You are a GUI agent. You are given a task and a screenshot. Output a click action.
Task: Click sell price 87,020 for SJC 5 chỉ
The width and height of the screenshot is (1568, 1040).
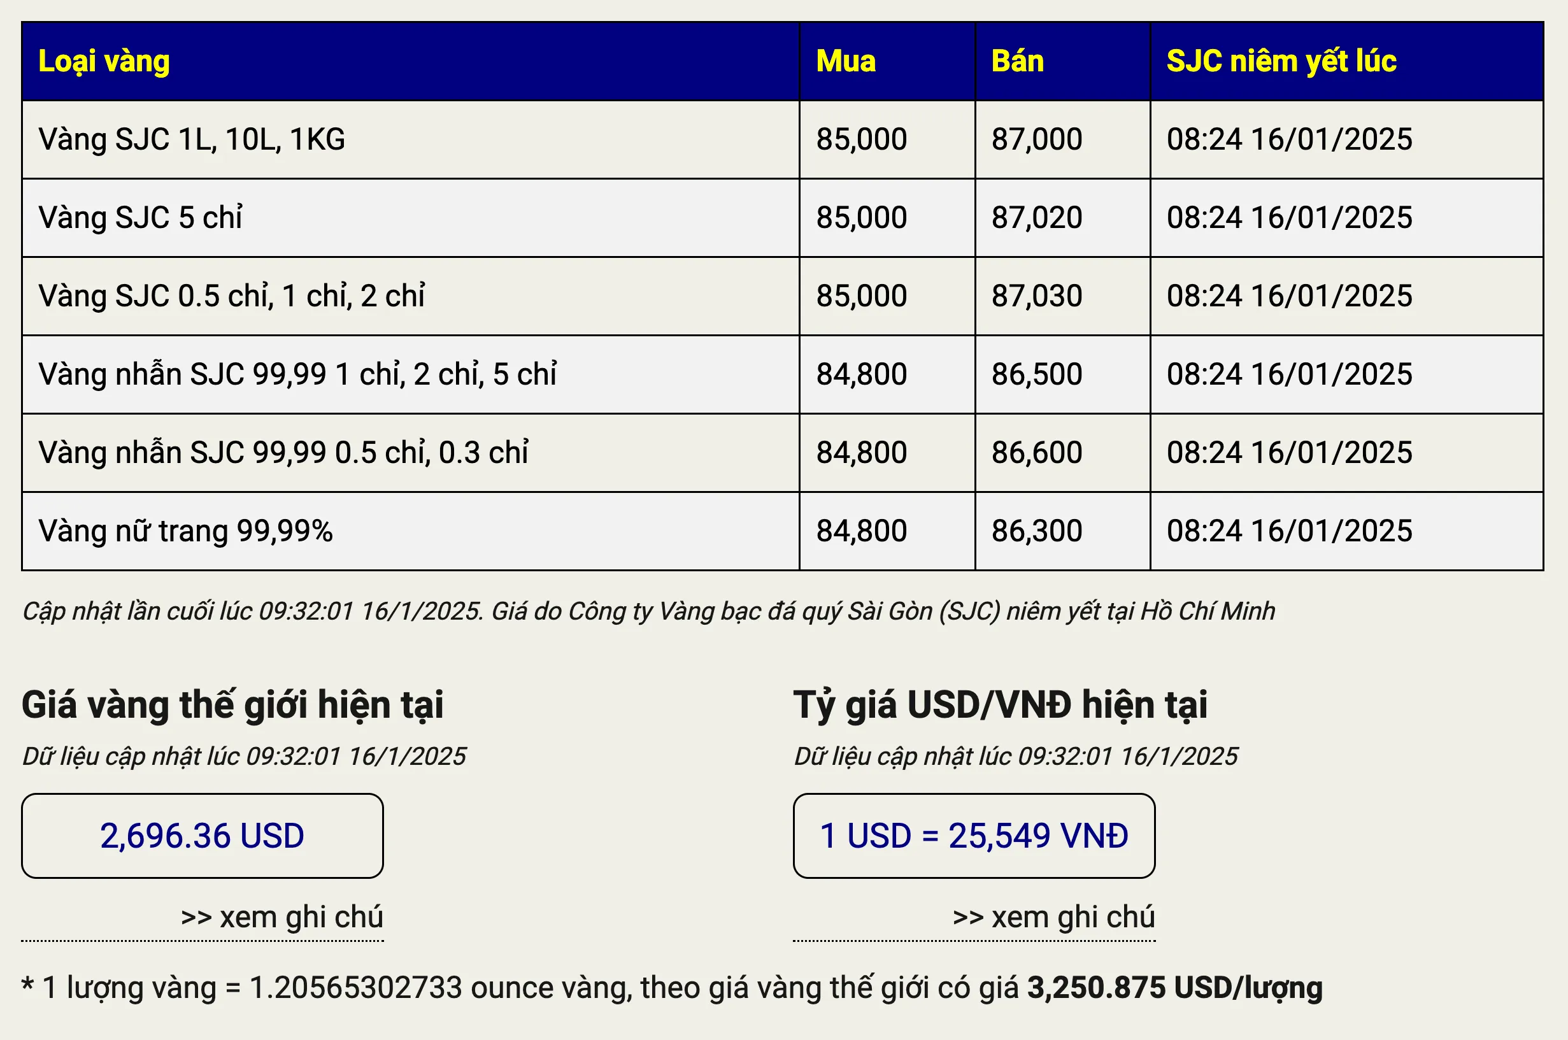[x=1037, y=218]
